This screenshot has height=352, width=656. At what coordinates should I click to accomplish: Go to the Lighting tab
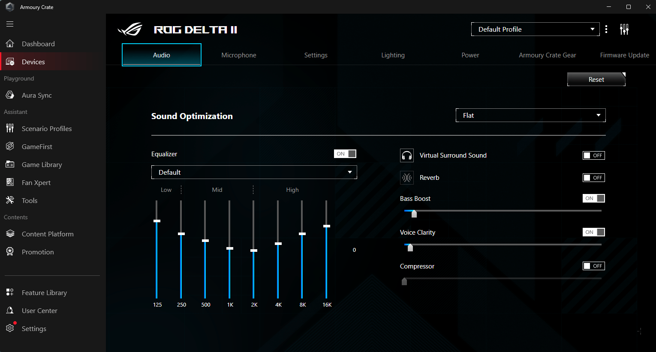[x=393, y=55]
